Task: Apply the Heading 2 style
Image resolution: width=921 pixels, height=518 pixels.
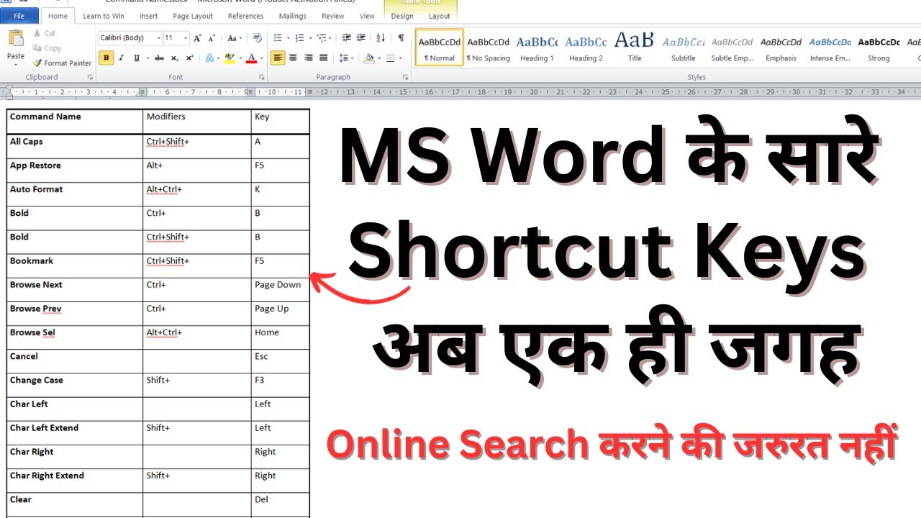Action: [586, 47]
